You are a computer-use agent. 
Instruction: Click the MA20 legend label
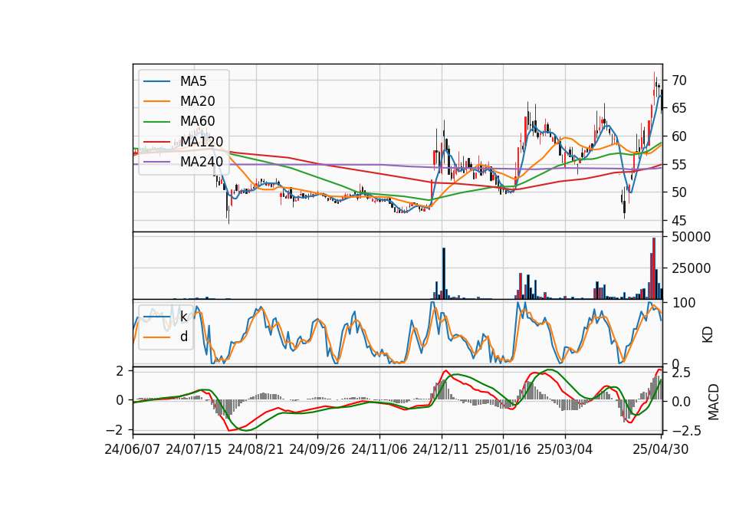pyautogui.click(x=197, y=101)
